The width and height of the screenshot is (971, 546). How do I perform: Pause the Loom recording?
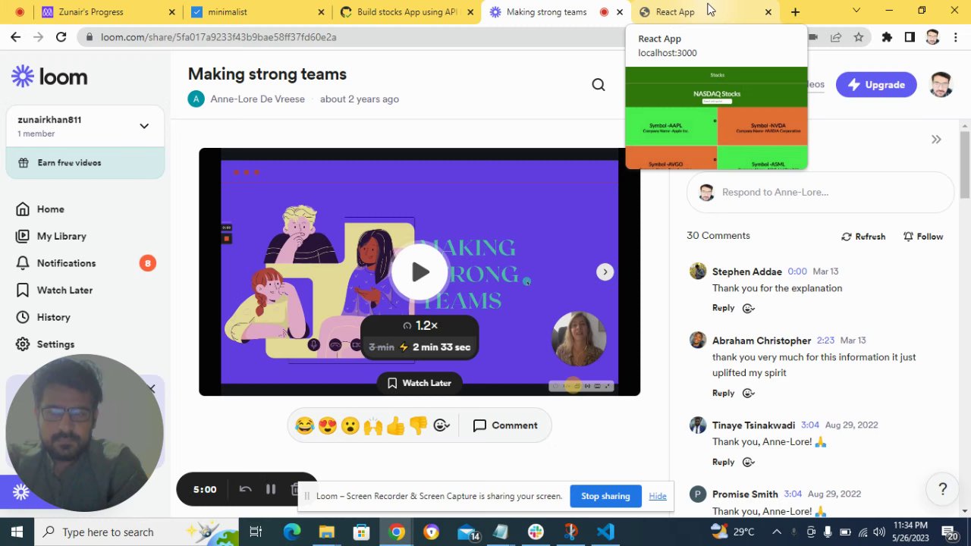(x=271, y=489)
